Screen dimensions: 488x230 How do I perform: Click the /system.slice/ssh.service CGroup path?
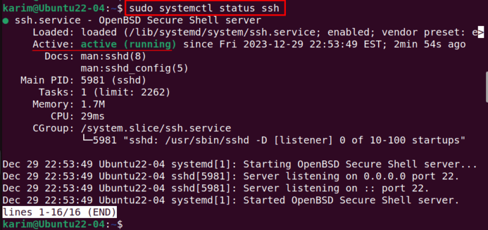[156, 128]
